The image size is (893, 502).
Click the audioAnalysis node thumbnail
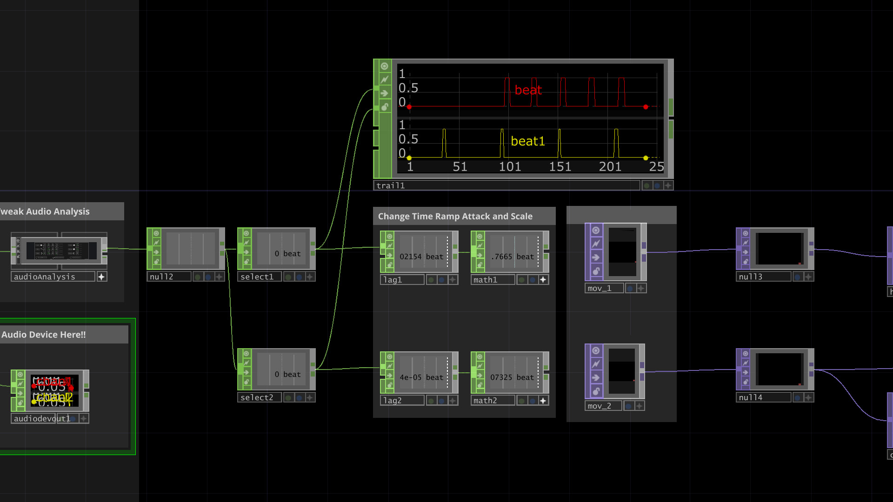pos(61,251)
